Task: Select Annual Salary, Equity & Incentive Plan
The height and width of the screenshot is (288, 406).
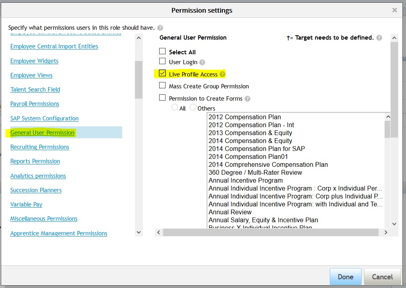Action: pos(264,220)
